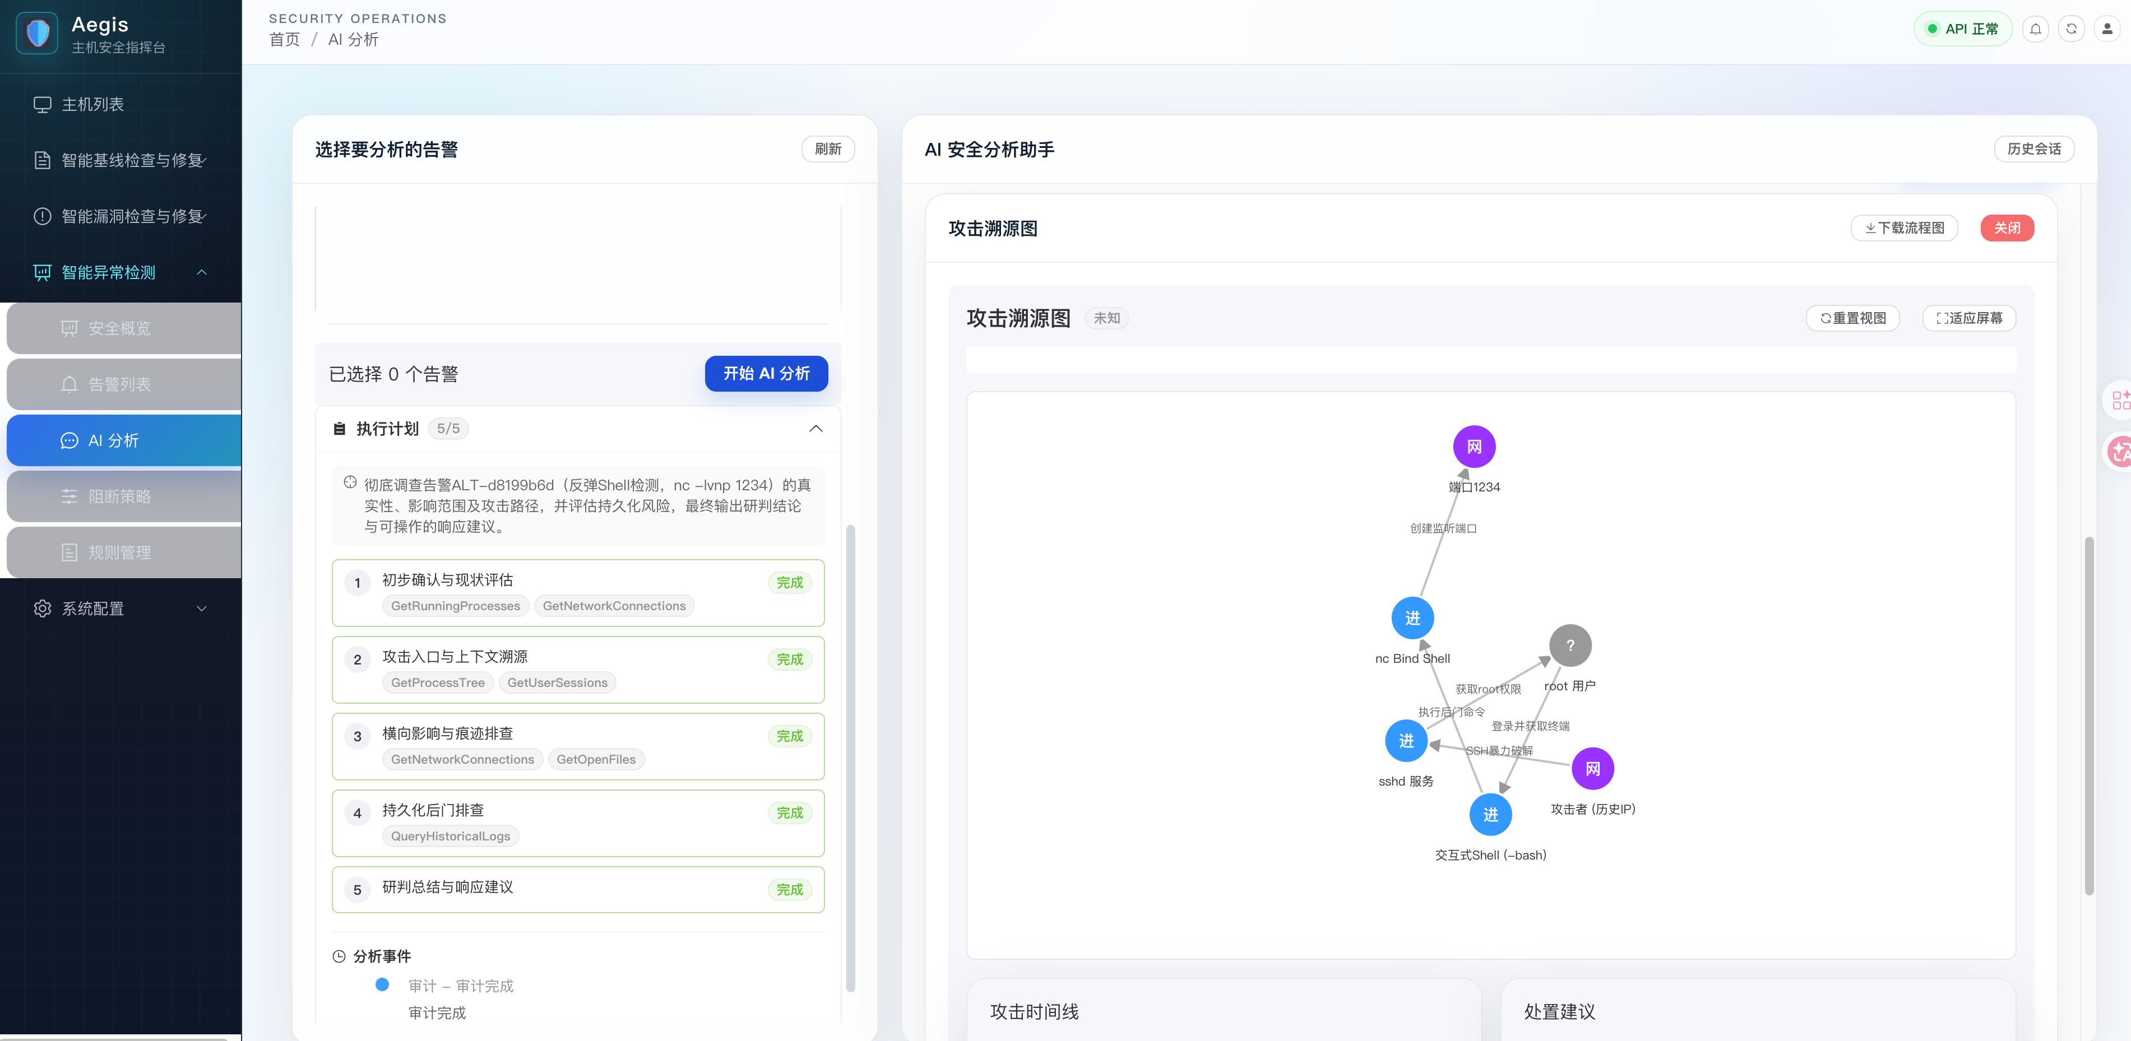Click the 执行计划 clipboard icon
This screenshot has height=1041, width=2131.
(x=339, y=429)
